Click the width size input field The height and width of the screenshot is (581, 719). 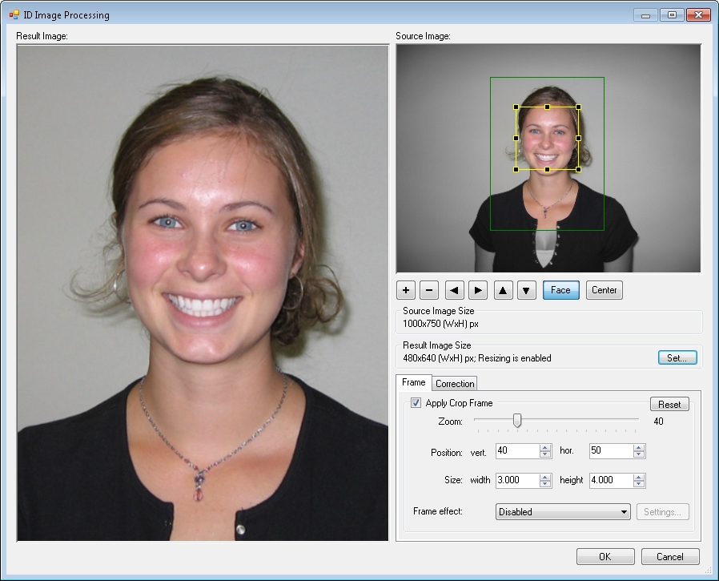pos(517,481)
